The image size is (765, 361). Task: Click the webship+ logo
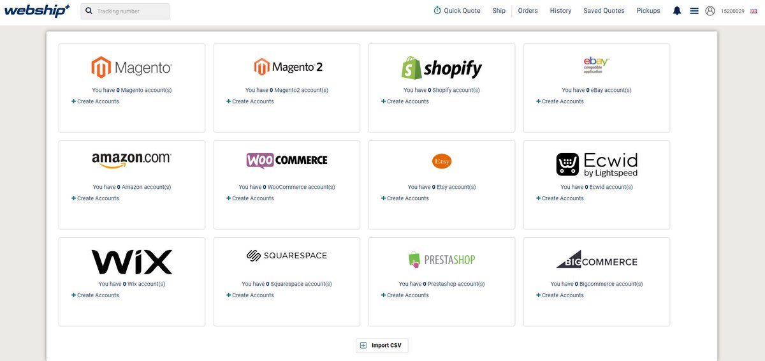(37, 10)
